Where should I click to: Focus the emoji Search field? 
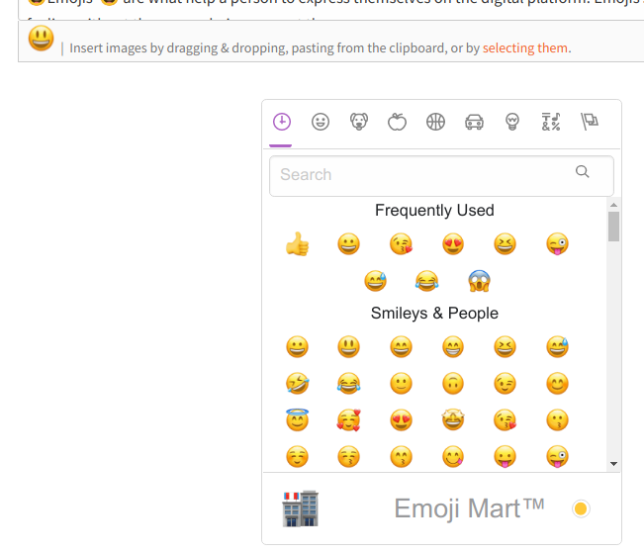(x=441, y=175)
